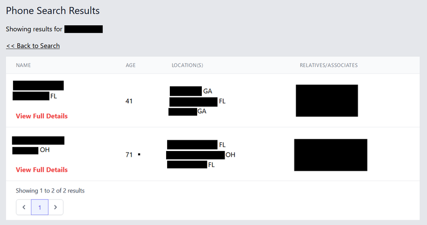
Task: Click the RELATIVES/ASSOCIATES column header
Action: click(x=329, y=65)
